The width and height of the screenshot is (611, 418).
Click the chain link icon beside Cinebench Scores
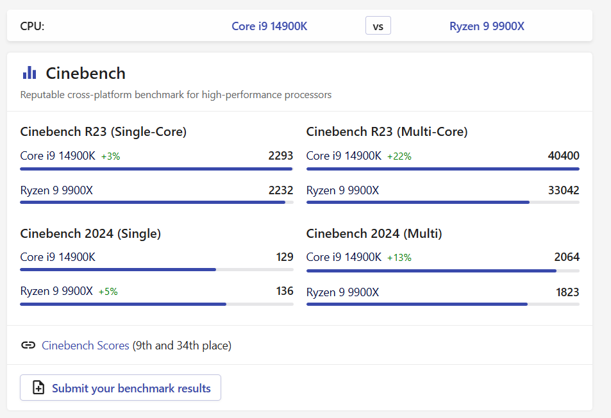coord(28,345)
